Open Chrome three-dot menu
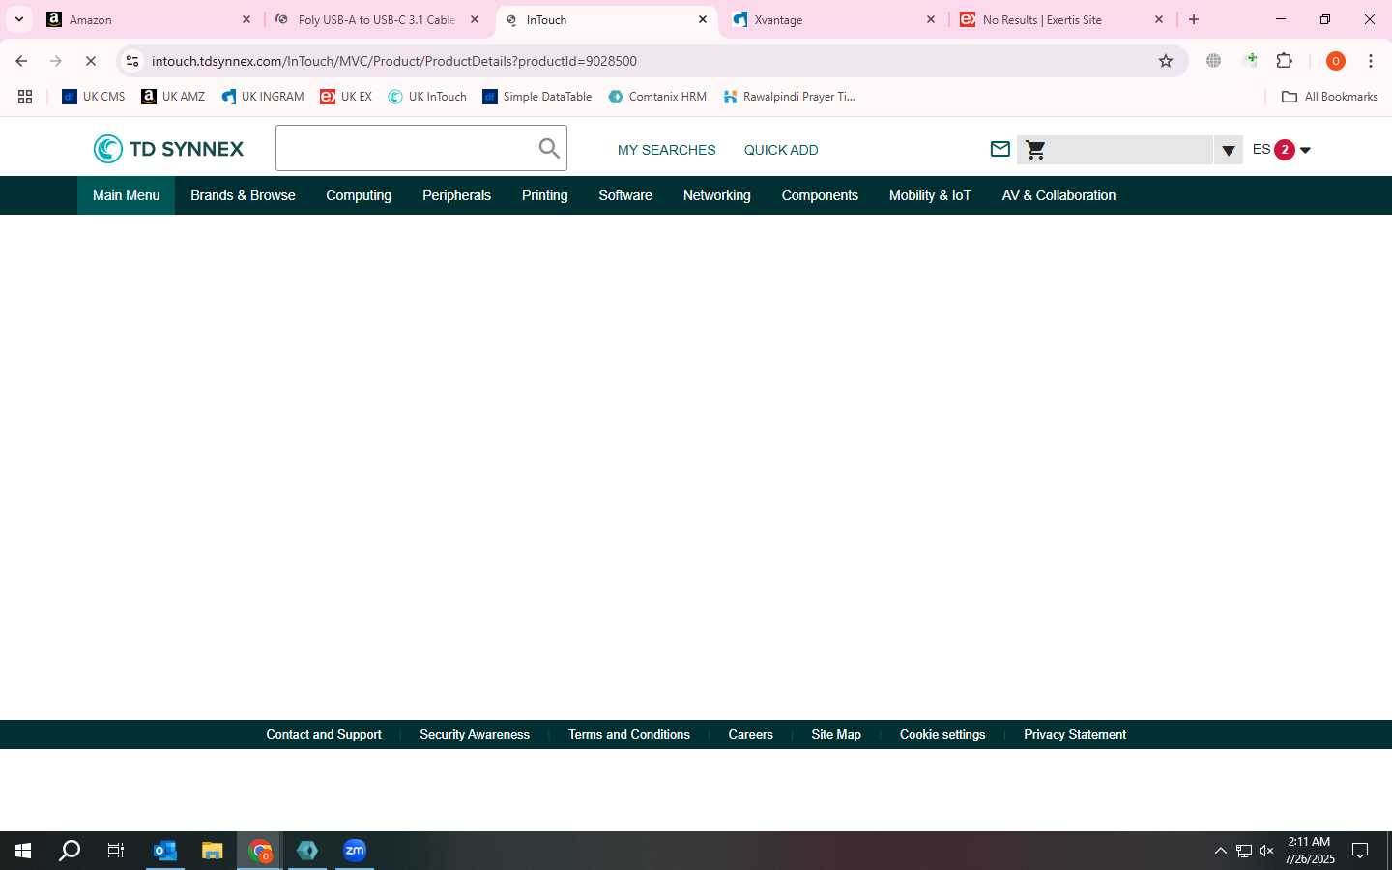Screen dimensions: 1392x870 [1371, 61]
